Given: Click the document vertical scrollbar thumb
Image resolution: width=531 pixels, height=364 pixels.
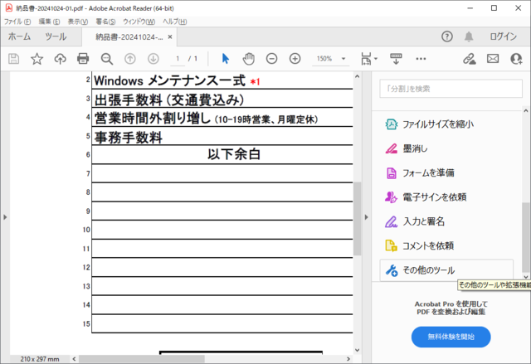Looking at the screenshot, I should (x=357, y=219).
